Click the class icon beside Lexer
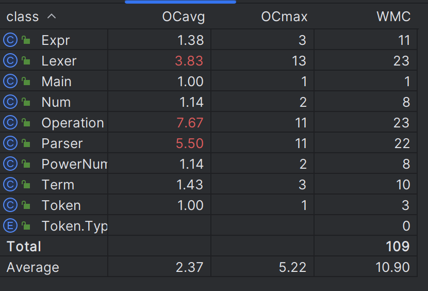 (10, 60)
